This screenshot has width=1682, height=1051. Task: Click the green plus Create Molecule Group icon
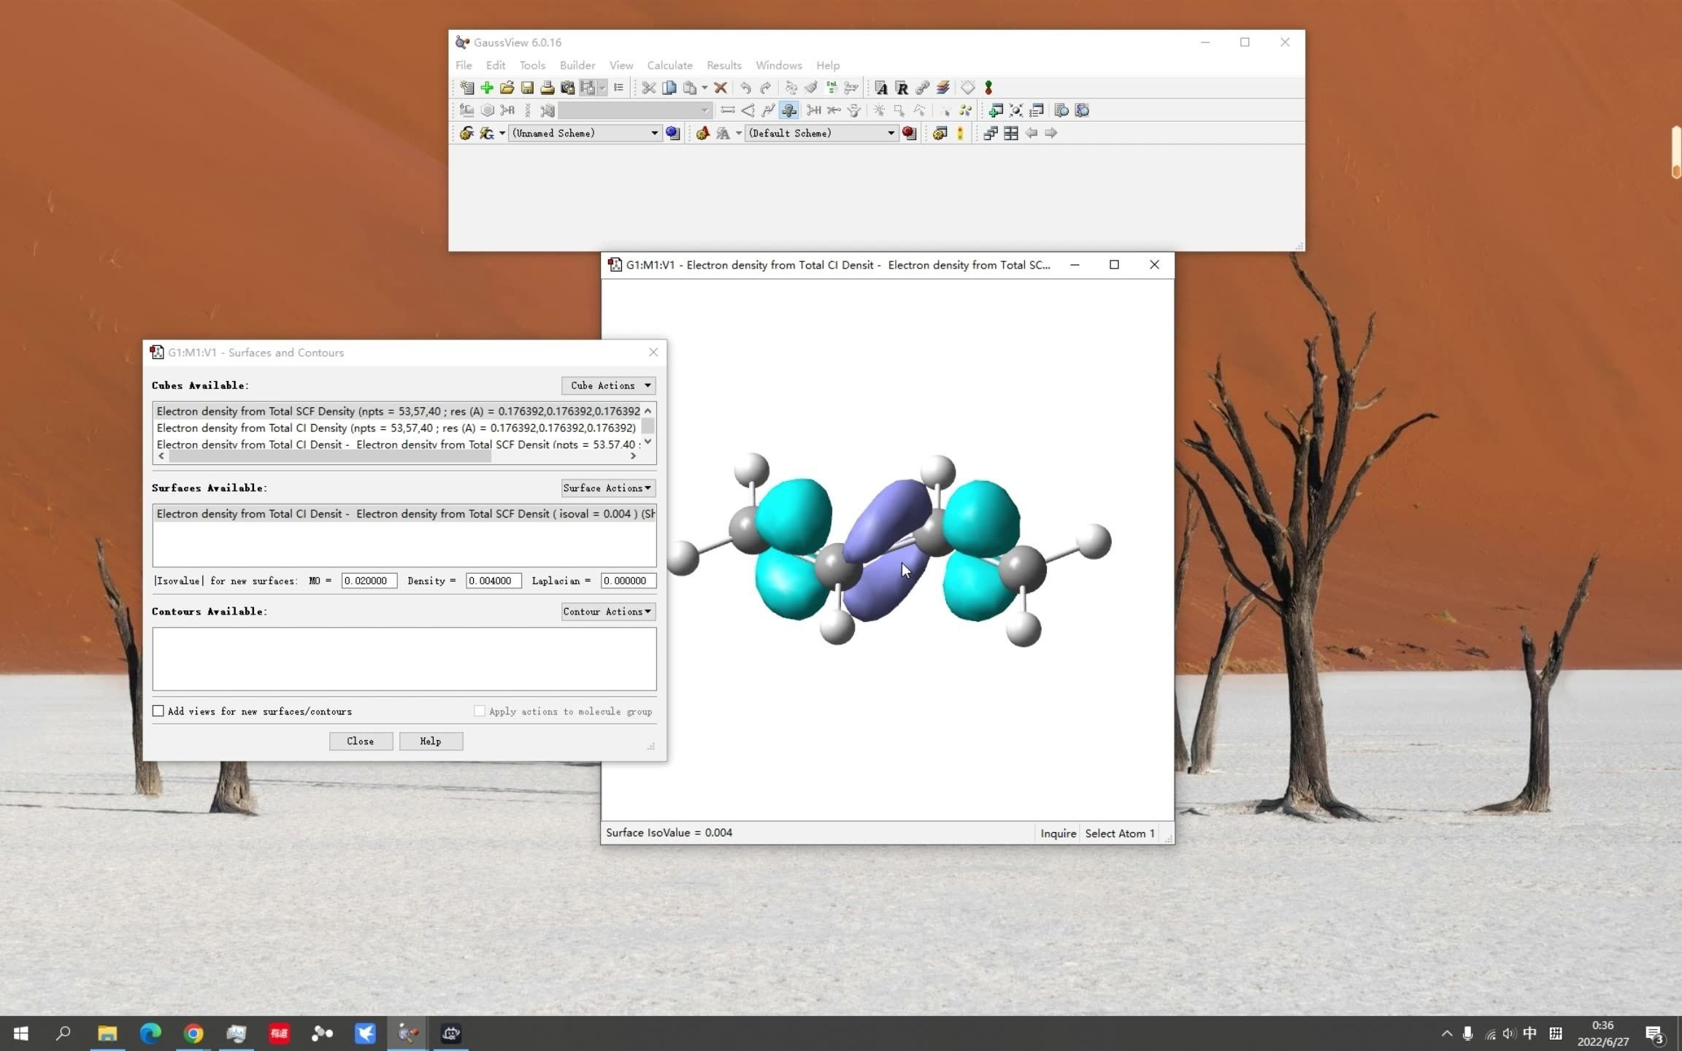tap(487, 88)
